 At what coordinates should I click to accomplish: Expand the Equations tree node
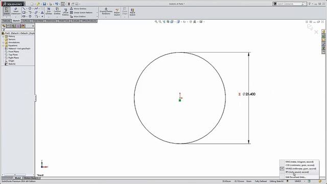(3, 45)
